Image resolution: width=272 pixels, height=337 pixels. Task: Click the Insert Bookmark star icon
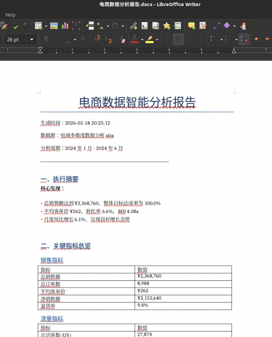pyautogui.click(x=167, y=26)
